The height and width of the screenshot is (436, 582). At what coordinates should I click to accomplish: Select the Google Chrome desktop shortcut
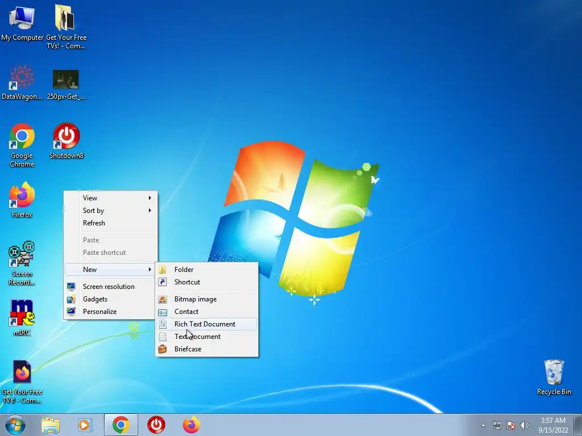tap(22, 145)
